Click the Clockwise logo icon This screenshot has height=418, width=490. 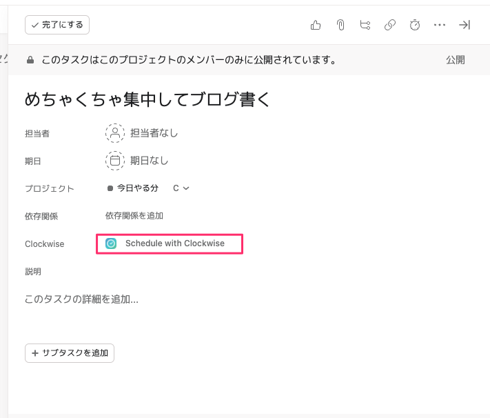coord(111,243)
